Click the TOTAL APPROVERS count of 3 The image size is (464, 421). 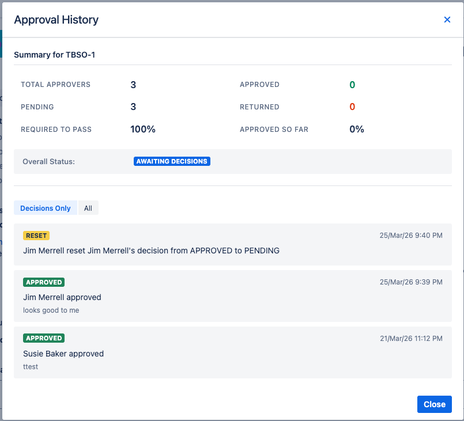point(133,85)
